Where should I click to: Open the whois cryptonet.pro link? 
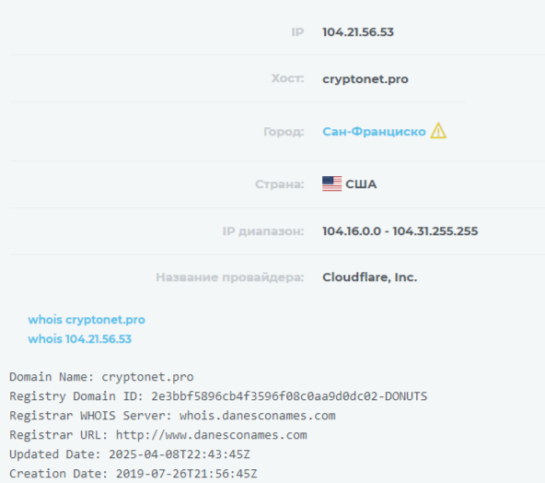click(x=87, y=320)
